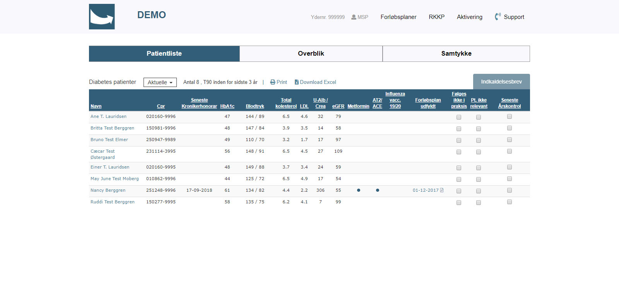Click the MSP user icon

(x=354, y=17)
